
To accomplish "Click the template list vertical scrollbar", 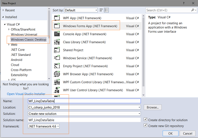I will [143, 52].
